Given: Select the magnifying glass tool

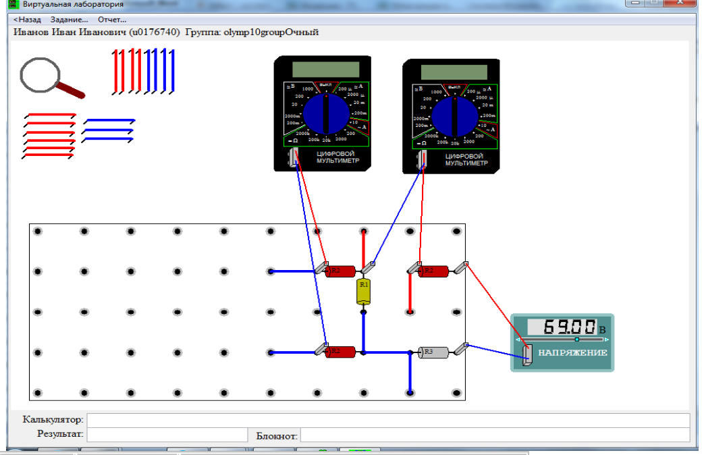Looking at the screenshot, I should [x=52, y=78].
